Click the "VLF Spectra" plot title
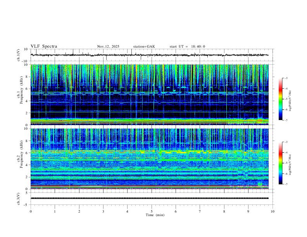This screenshot has height=237, width=307. point(44,46)
